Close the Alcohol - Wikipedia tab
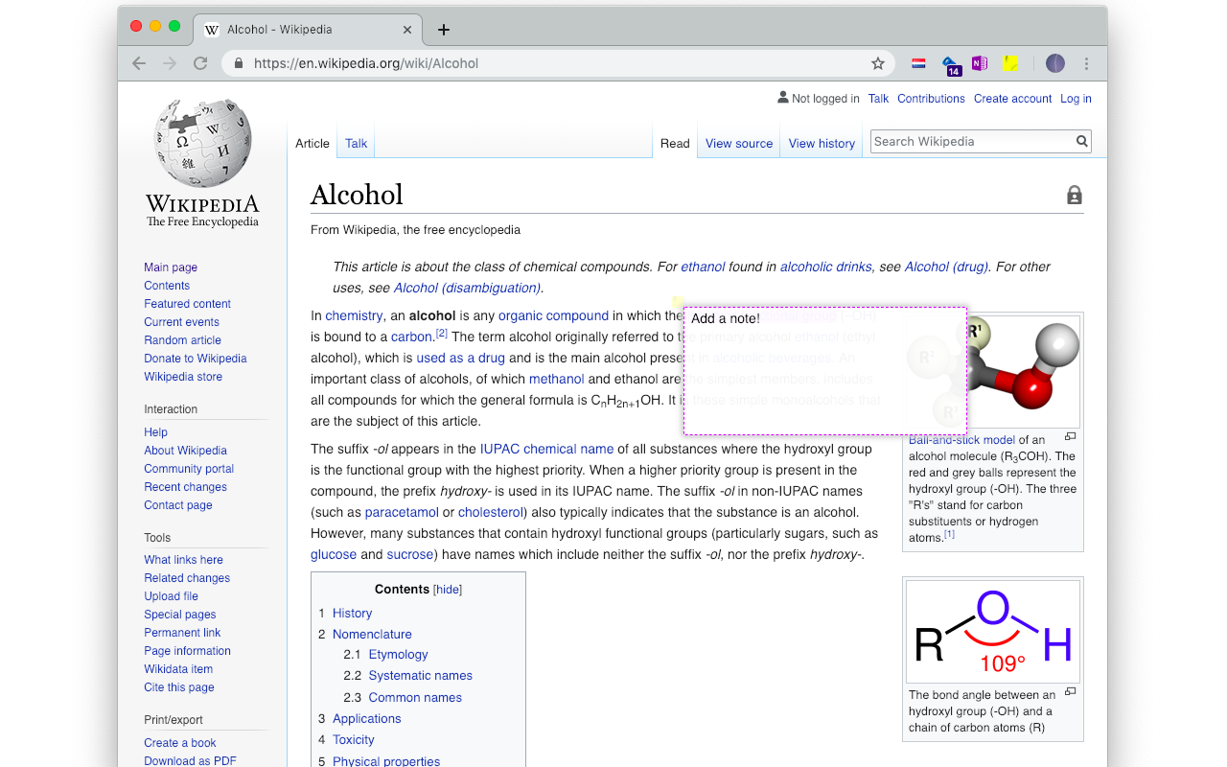Screen dimensions: 1227x767 (407, 30)
